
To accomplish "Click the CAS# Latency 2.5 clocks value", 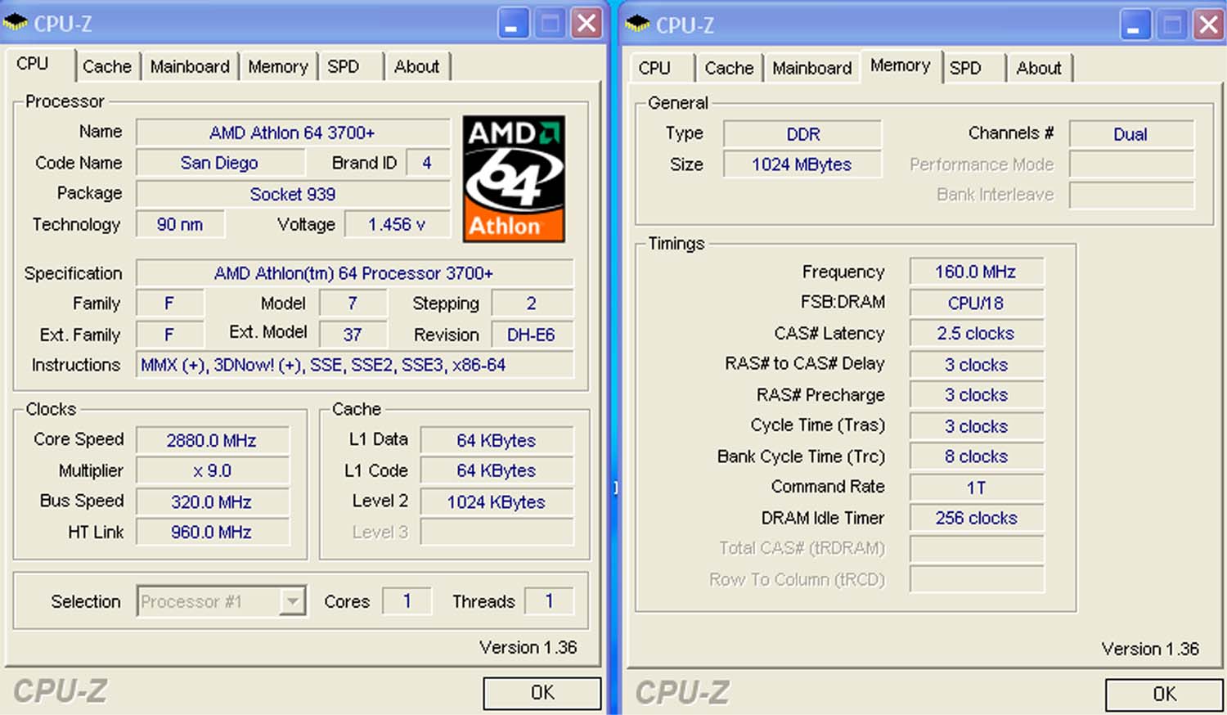I will pos(977,334).
